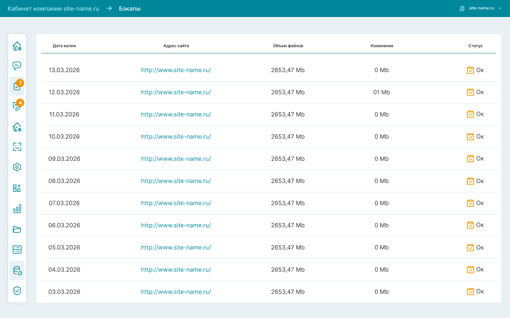Click the Объем файлов column header
510x318 pixels.
pos(288,46)
